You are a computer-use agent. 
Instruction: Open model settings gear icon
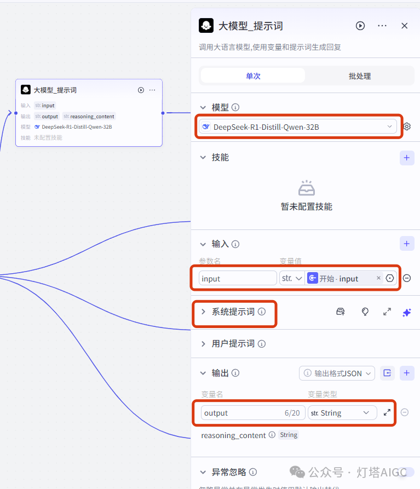point(407,126)
